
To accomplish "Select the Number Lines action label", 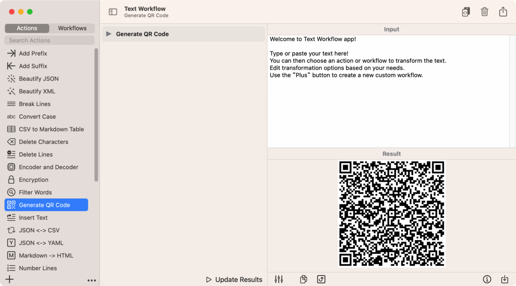I will tap(38, 268).
